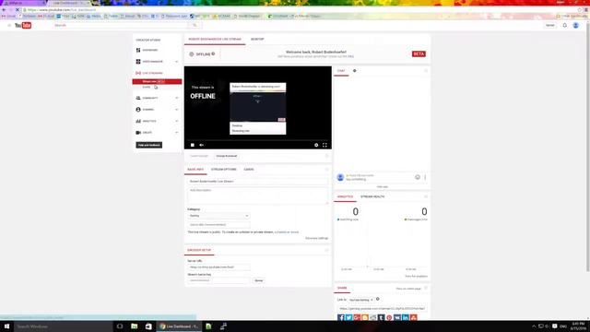Open the Channel section in the sidebar

pyautogui.click(x=147, y=110)
